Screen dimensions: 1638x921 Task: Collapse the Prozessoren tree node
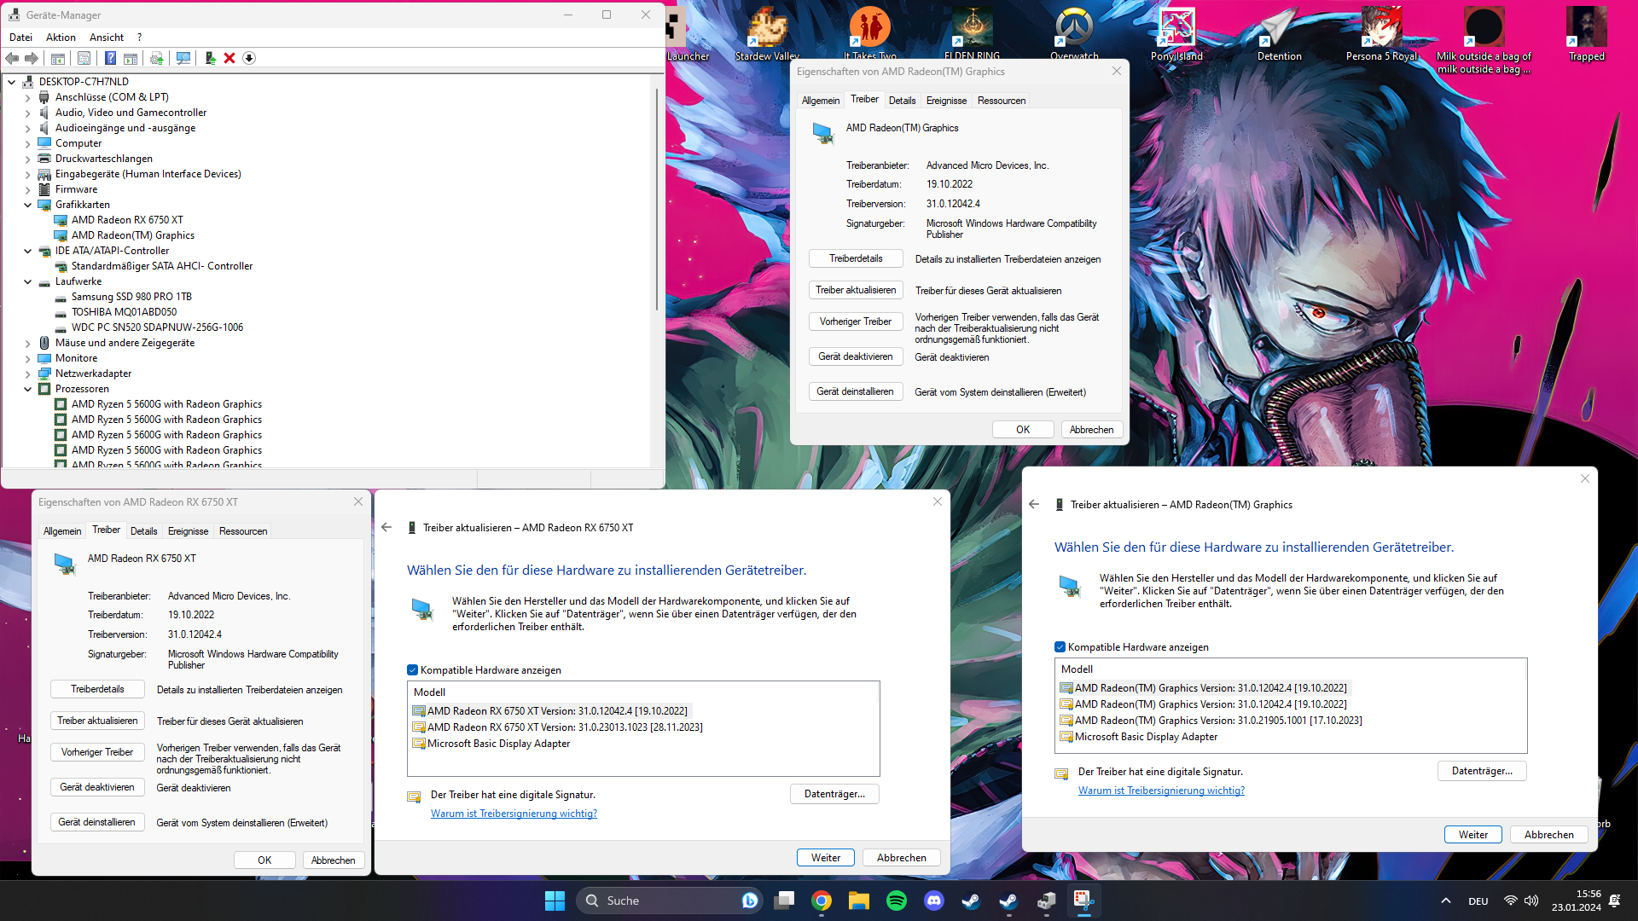pyautogui.click(x=27, y=389)
